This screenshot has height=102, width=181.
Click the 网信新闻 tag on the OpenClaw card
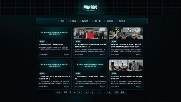pyautogui.click(x=42, y=41)
